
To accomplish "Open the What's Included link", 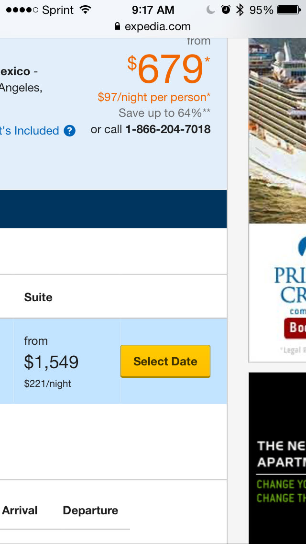I will click(x=30, y=131).
